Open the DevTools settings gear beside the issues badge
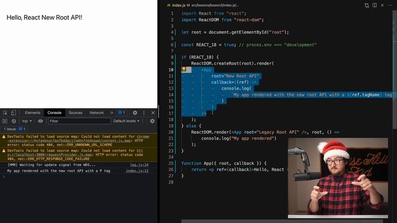 coord(135,113)
